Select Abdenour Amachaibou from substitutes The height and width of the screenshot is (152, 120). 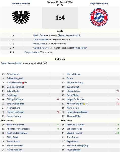(18, 129)
